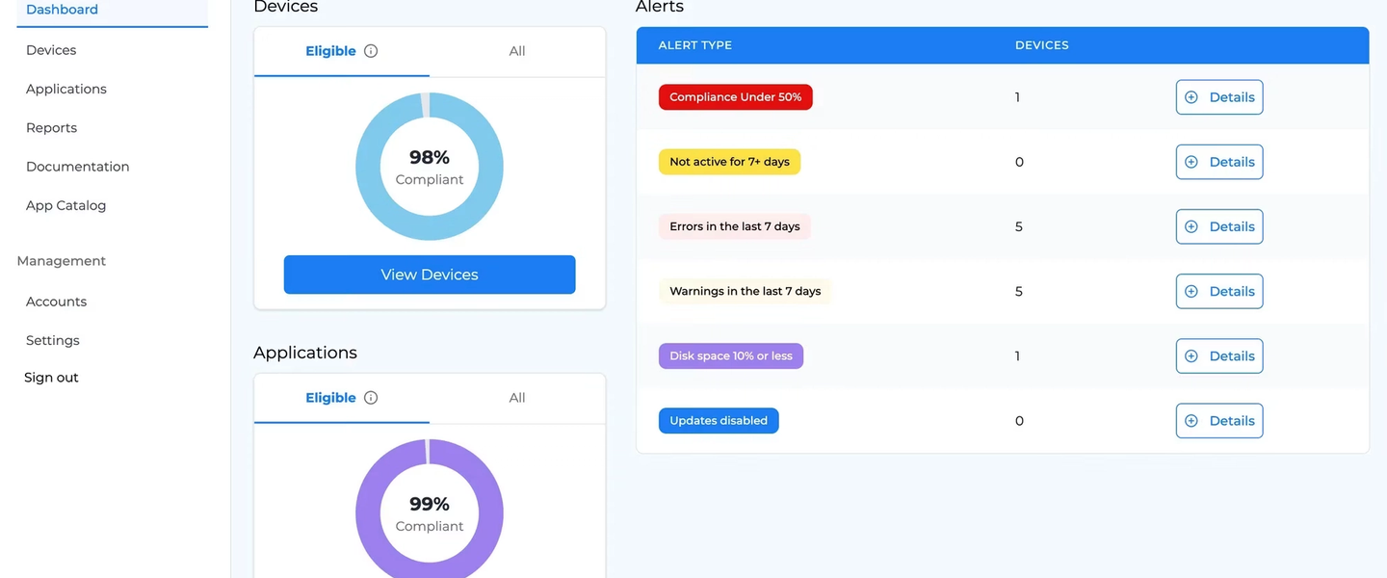The height and width of the screenshot is (578, 1387).
Task: Expand Details for Disk space 10% or less
Action: pos(1219,356)
